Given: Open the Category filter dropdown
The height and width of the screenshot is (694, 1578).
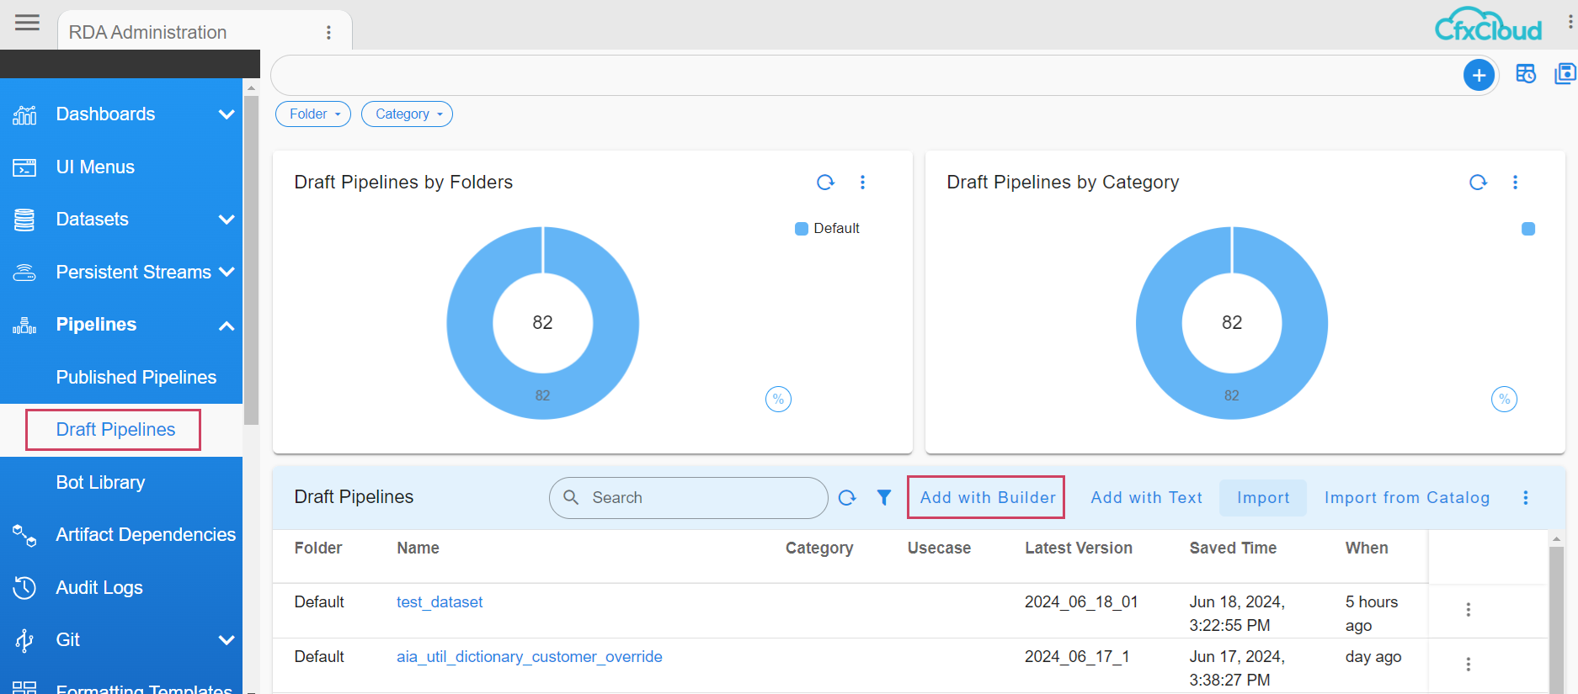Looking at the screenshot, I should point(407,114).
